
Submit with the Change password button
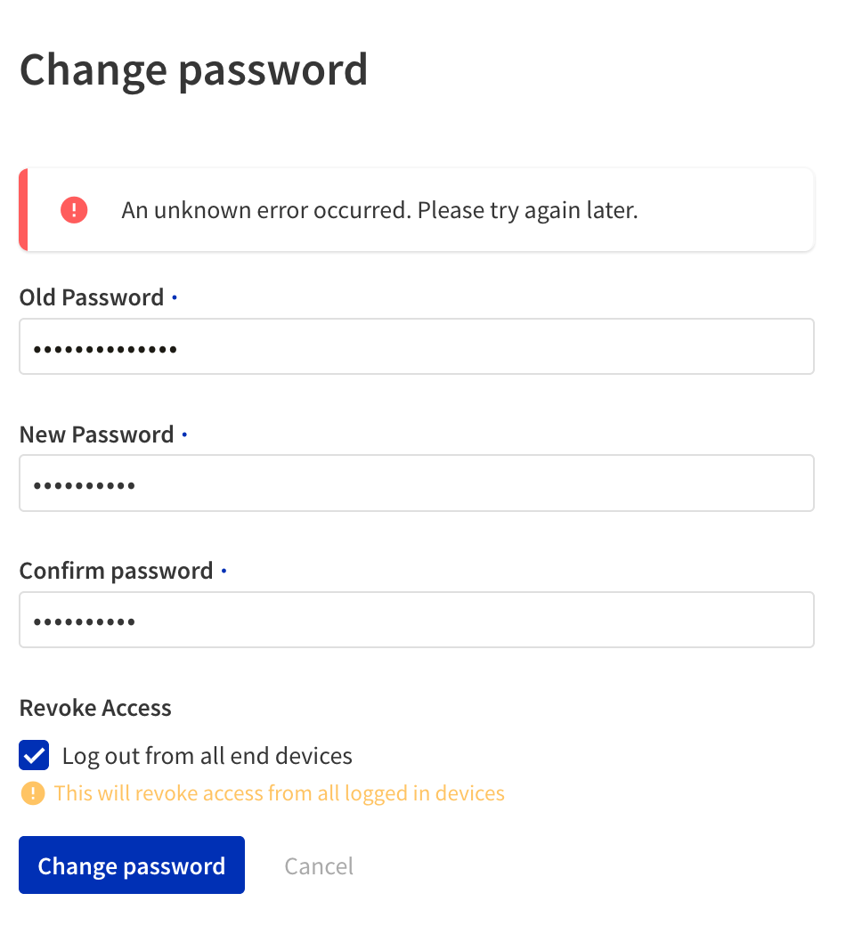131,865
